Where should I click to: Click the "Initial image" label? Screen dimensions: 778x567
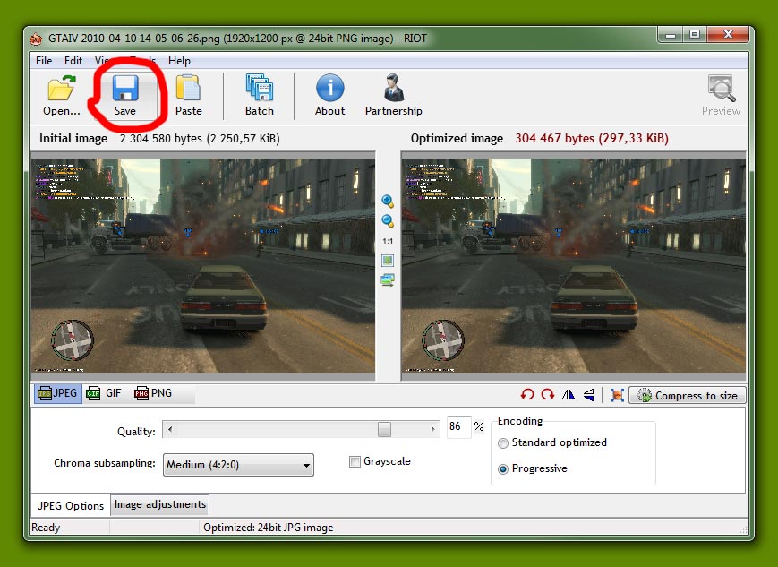[x=73, y=139]
